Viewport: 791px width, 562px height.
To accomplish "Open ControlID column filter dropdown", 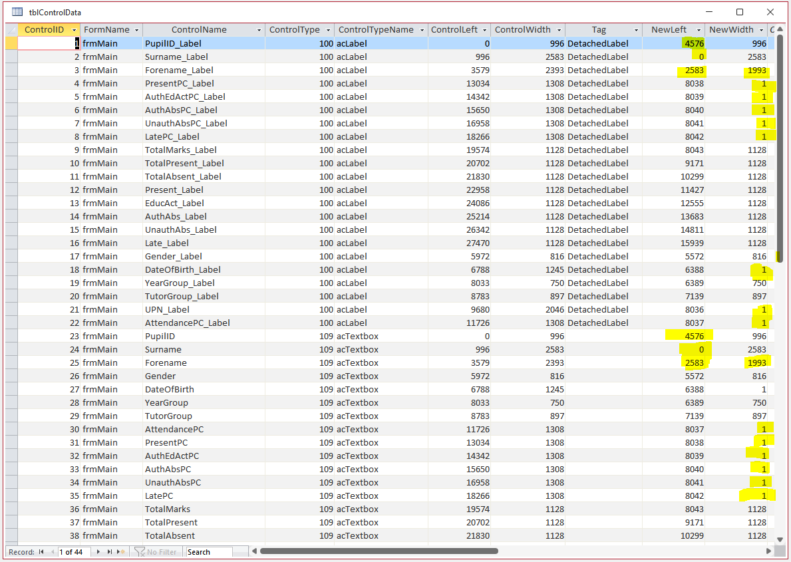I will click(x=74, y=31).
